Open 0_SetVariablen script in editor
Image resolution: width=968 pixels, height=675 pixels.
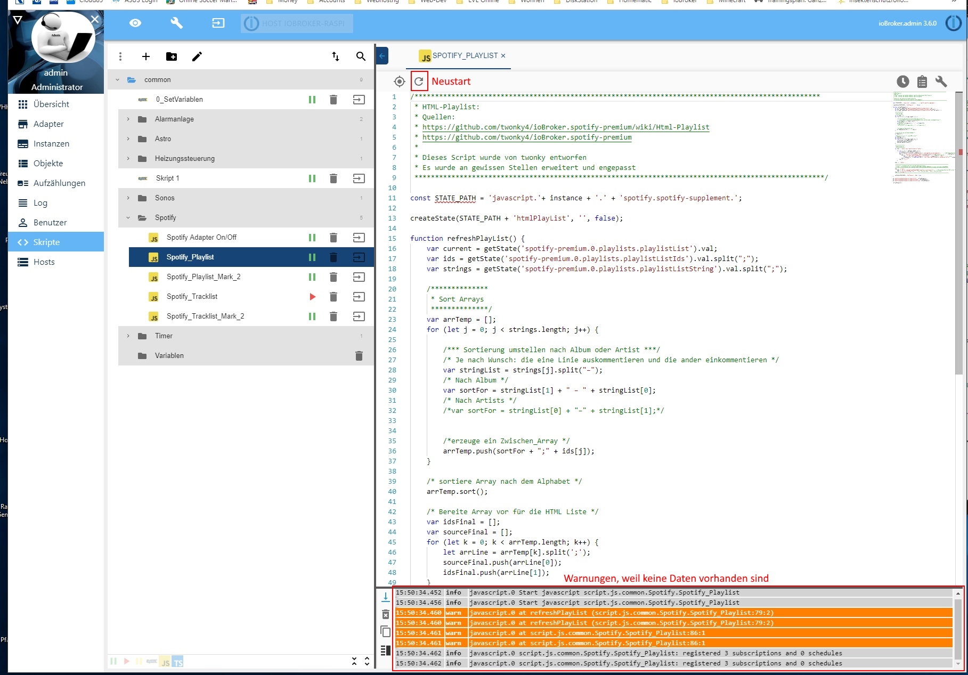click(359, 100)
